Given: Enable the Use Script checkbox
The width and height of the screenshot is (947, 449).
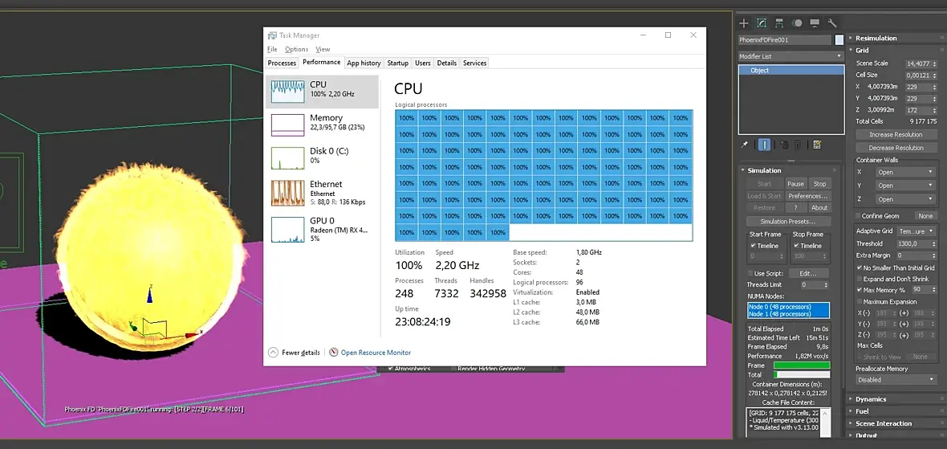Looking at the screenshot, I should 750,274.
